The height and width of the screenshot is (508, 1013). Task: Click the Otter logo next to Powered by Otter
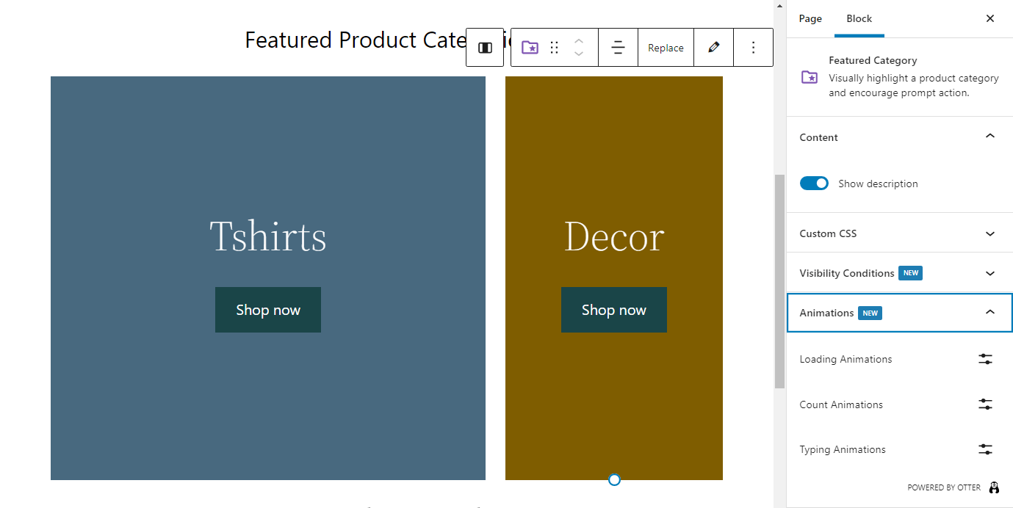(x=994, y=487)
